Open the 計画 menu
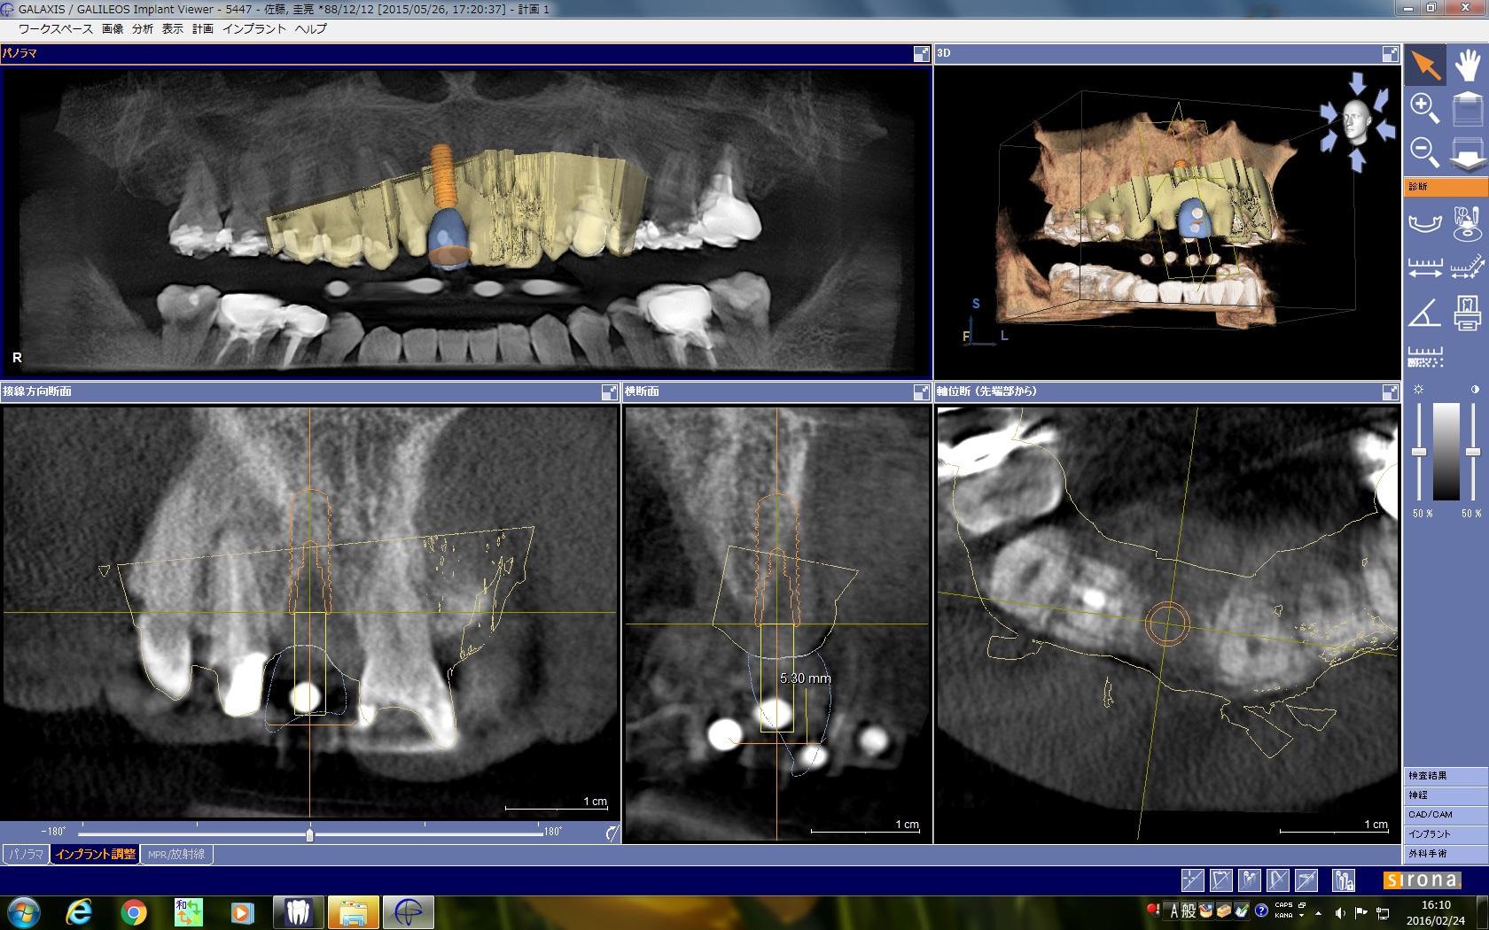 coord(203,29)
